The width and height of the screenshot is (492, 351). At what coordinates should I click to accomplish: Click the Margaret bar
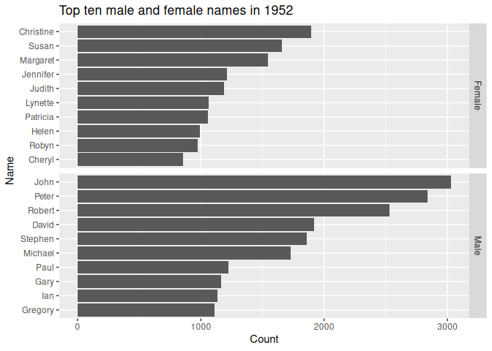[x=172, y=60]
